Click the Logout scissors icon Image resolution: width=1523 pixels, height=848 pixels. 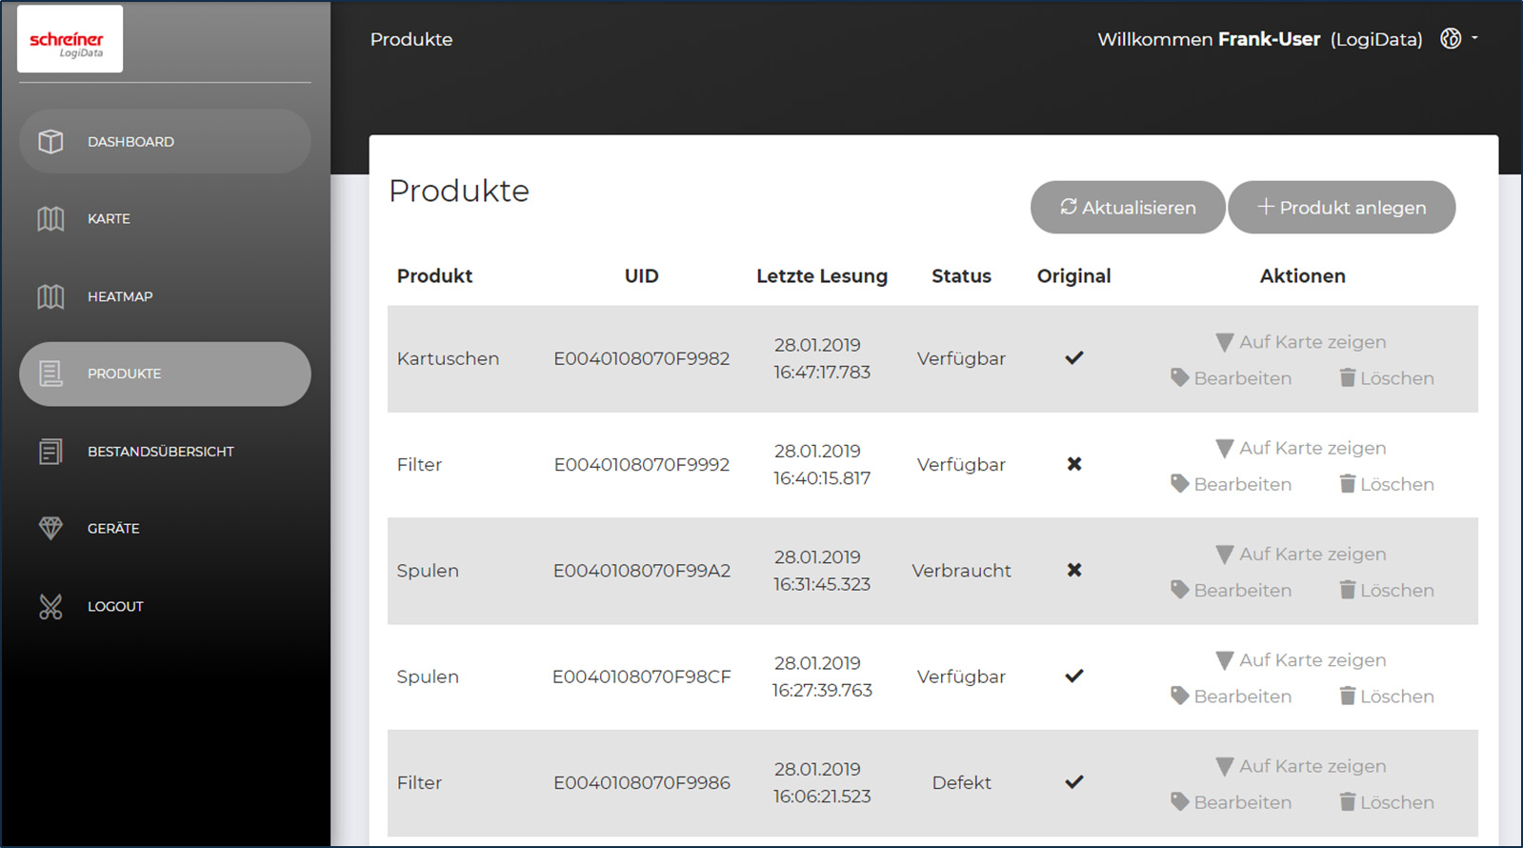pyautogui.click(x=50, y=607)
